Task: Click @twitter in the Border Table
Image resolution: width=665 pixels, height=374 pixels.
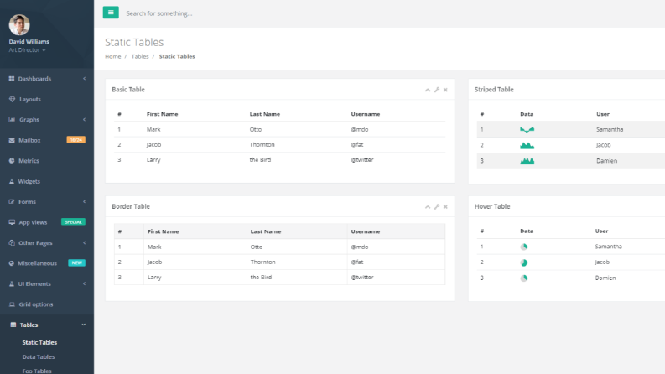Action: tap(362, 278)
